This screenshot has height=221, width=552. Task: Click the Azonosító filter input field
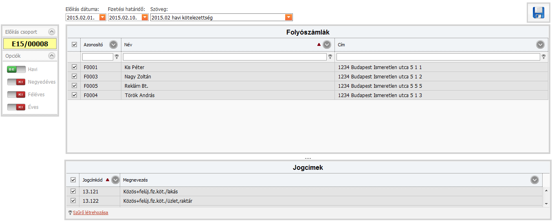98,57
